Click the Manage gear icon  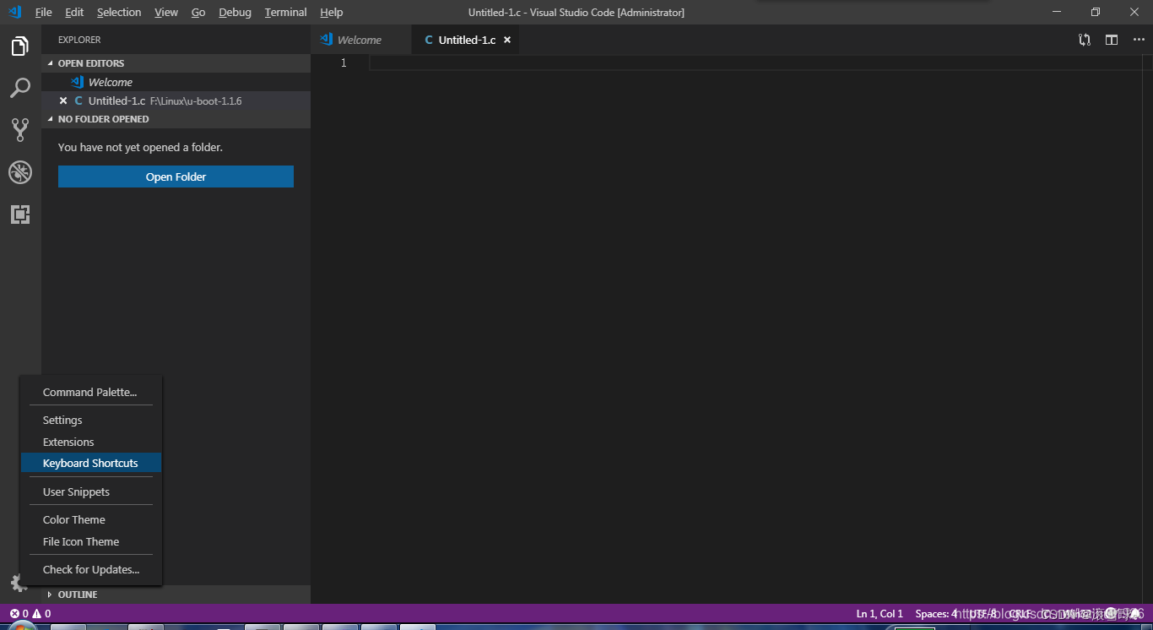[x=18, y=583]
